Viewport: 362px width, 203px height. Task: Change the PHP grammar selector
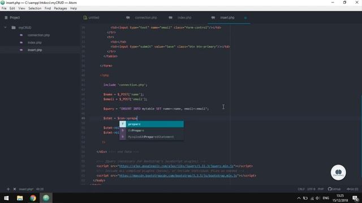coord(321,189)
